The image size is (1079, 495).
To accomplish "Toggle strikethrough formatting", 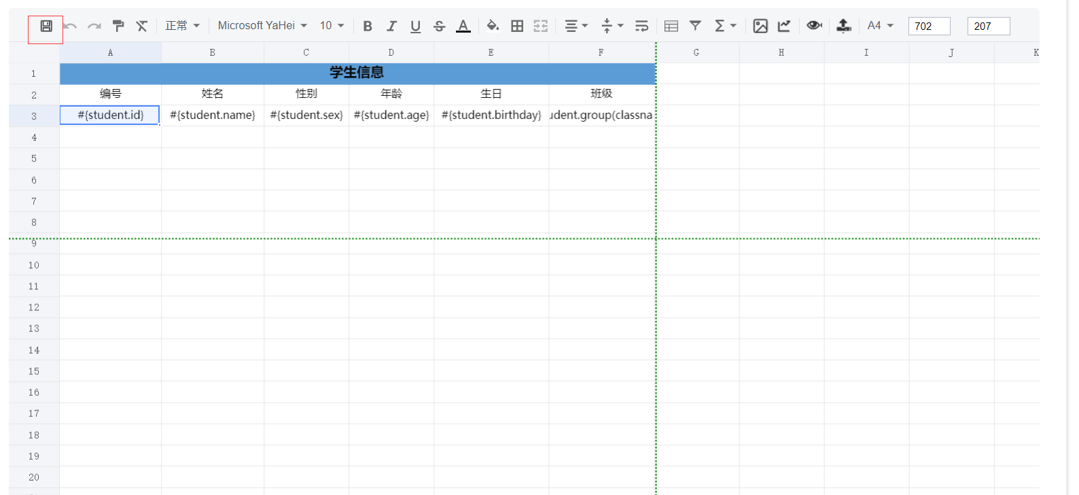I will tap(439, 26).
